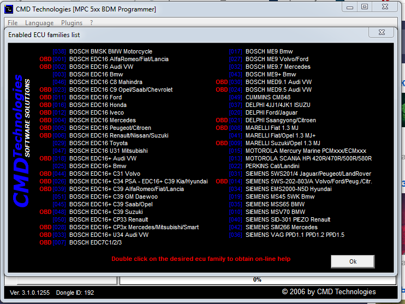Viewport: 405px width, 304px height.
Task: Select BOSCH EDC16 AlfaRomeo/Fiat/Lancia family
Action: pos(118,59)
